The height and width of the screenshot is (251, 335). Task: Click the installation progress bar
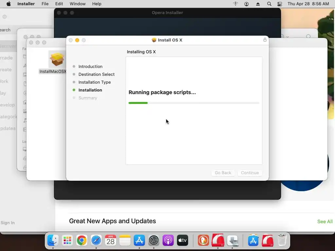click(x=194, y=103)
